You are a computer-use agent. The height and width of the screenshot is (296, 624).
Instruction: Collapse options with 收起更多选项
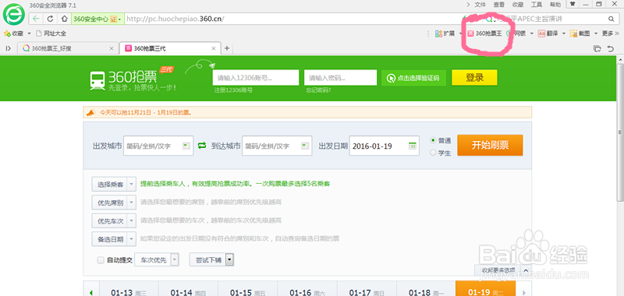click(502, 270)
